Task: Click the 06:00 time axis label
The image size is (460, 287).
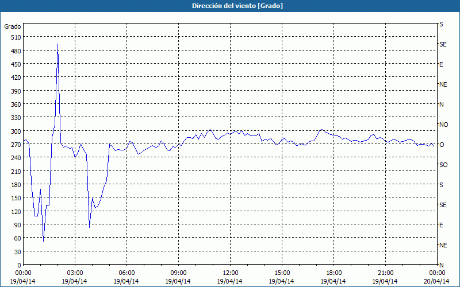Action: [126, 273]
